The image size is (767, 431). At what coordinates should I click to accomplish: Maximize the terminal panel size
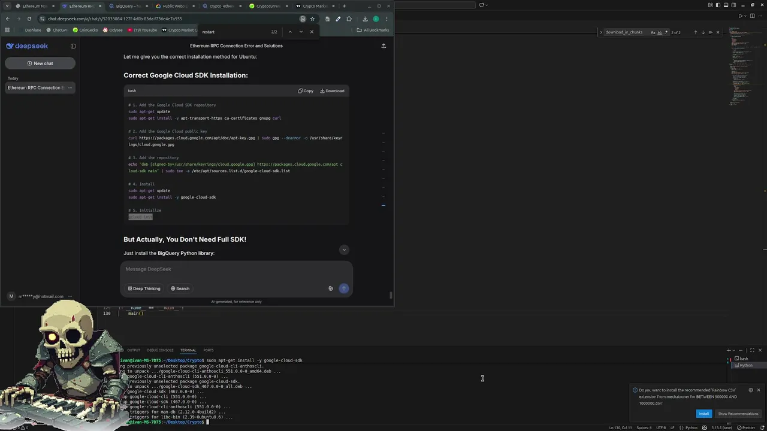(752, 350)
